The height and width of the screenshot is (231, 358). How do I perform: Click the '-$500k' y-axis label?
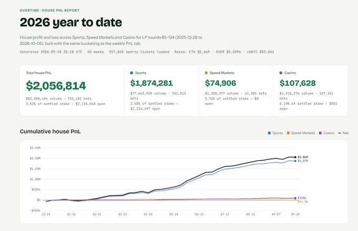point(35,210)
